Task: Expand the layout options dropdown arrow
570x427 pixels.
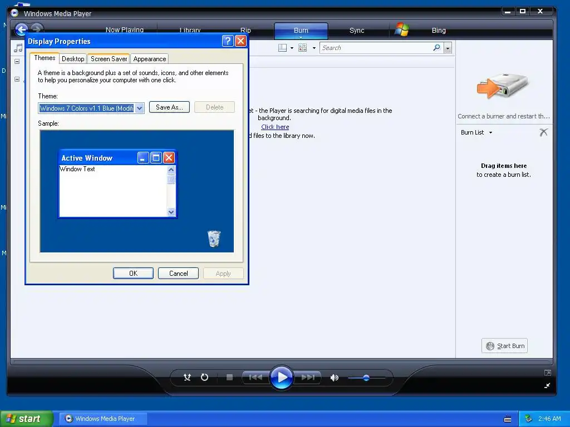Action: (x=292, y=48)
